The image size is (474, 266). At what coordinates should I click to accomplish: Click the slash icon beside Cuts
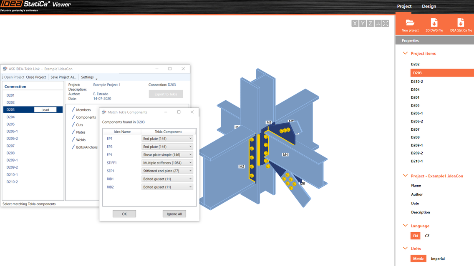[73, 124]
